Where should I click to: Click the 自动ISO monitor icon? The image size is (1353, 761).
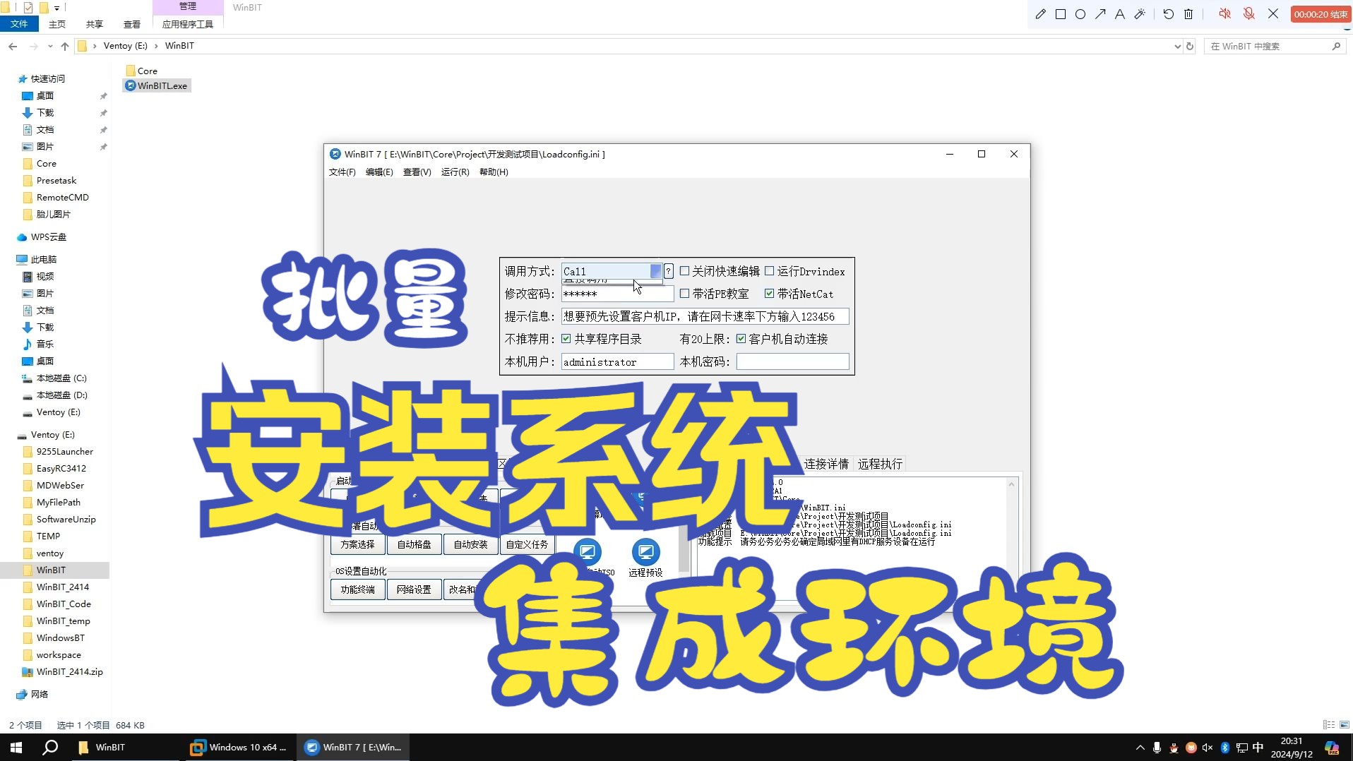[x=588, y=553]
